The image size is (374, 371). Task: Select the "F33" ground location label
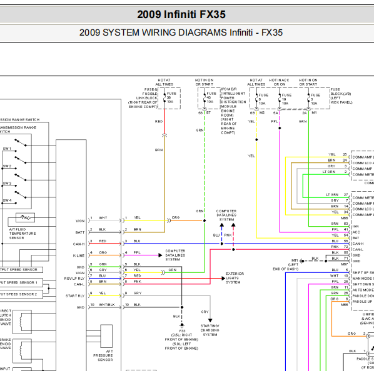pos(182,331)
